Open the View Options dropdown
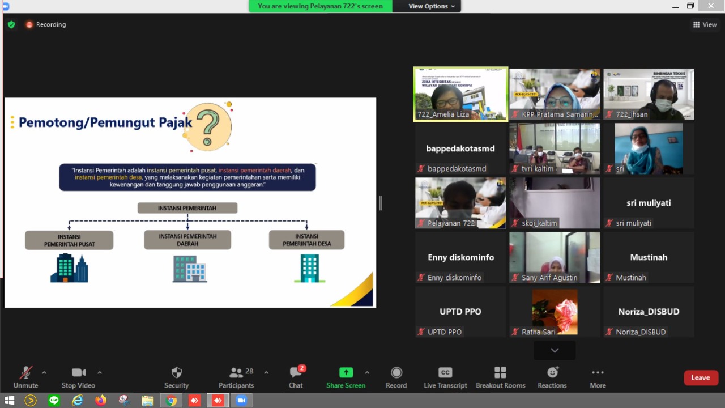Screen dimensions: 725x408 [x=432, y=6]
